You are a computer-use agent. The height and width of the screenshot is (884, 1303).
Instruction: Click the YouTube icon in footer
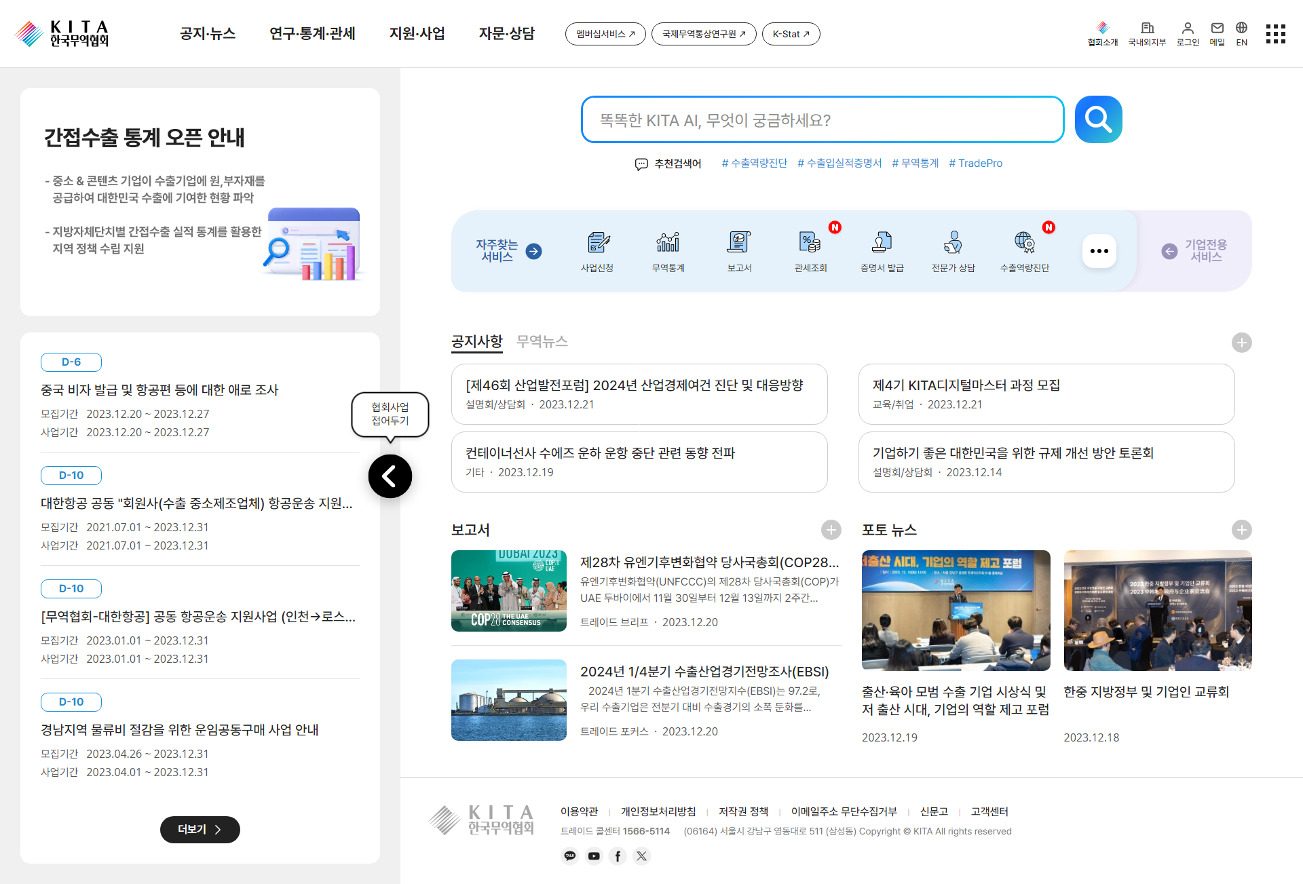[x=594, y=856]
